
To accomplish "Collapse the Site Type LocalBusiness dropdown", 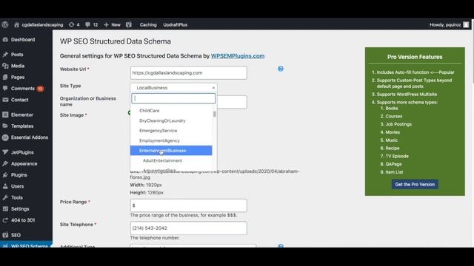I will point(173,88).
